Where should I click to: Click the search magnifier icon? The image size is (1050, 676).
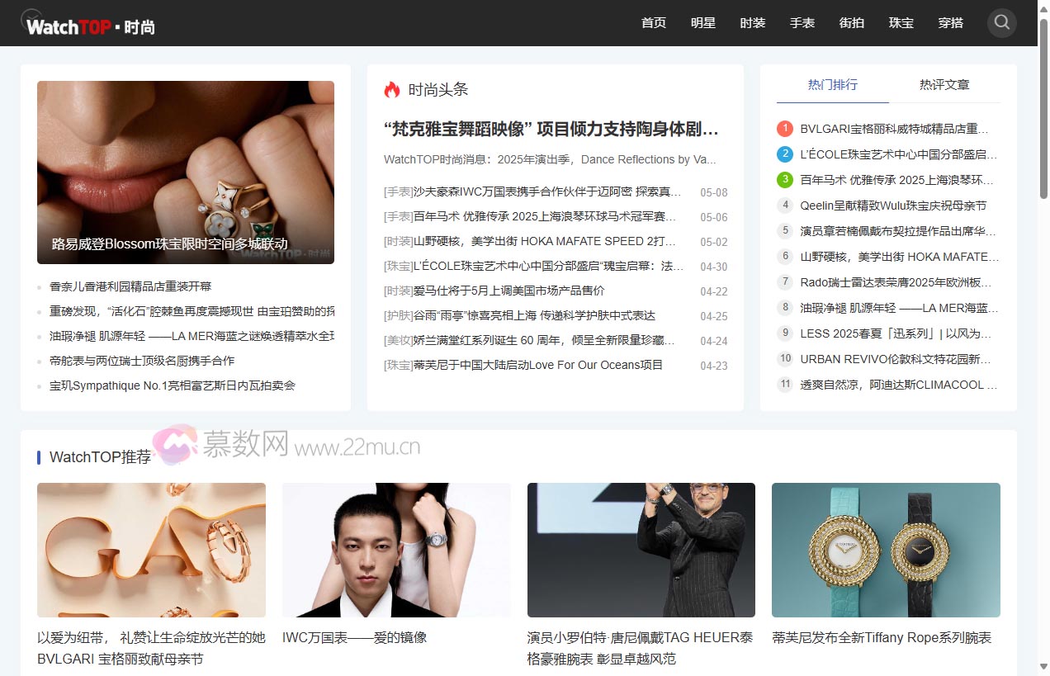coord(1001,23)
